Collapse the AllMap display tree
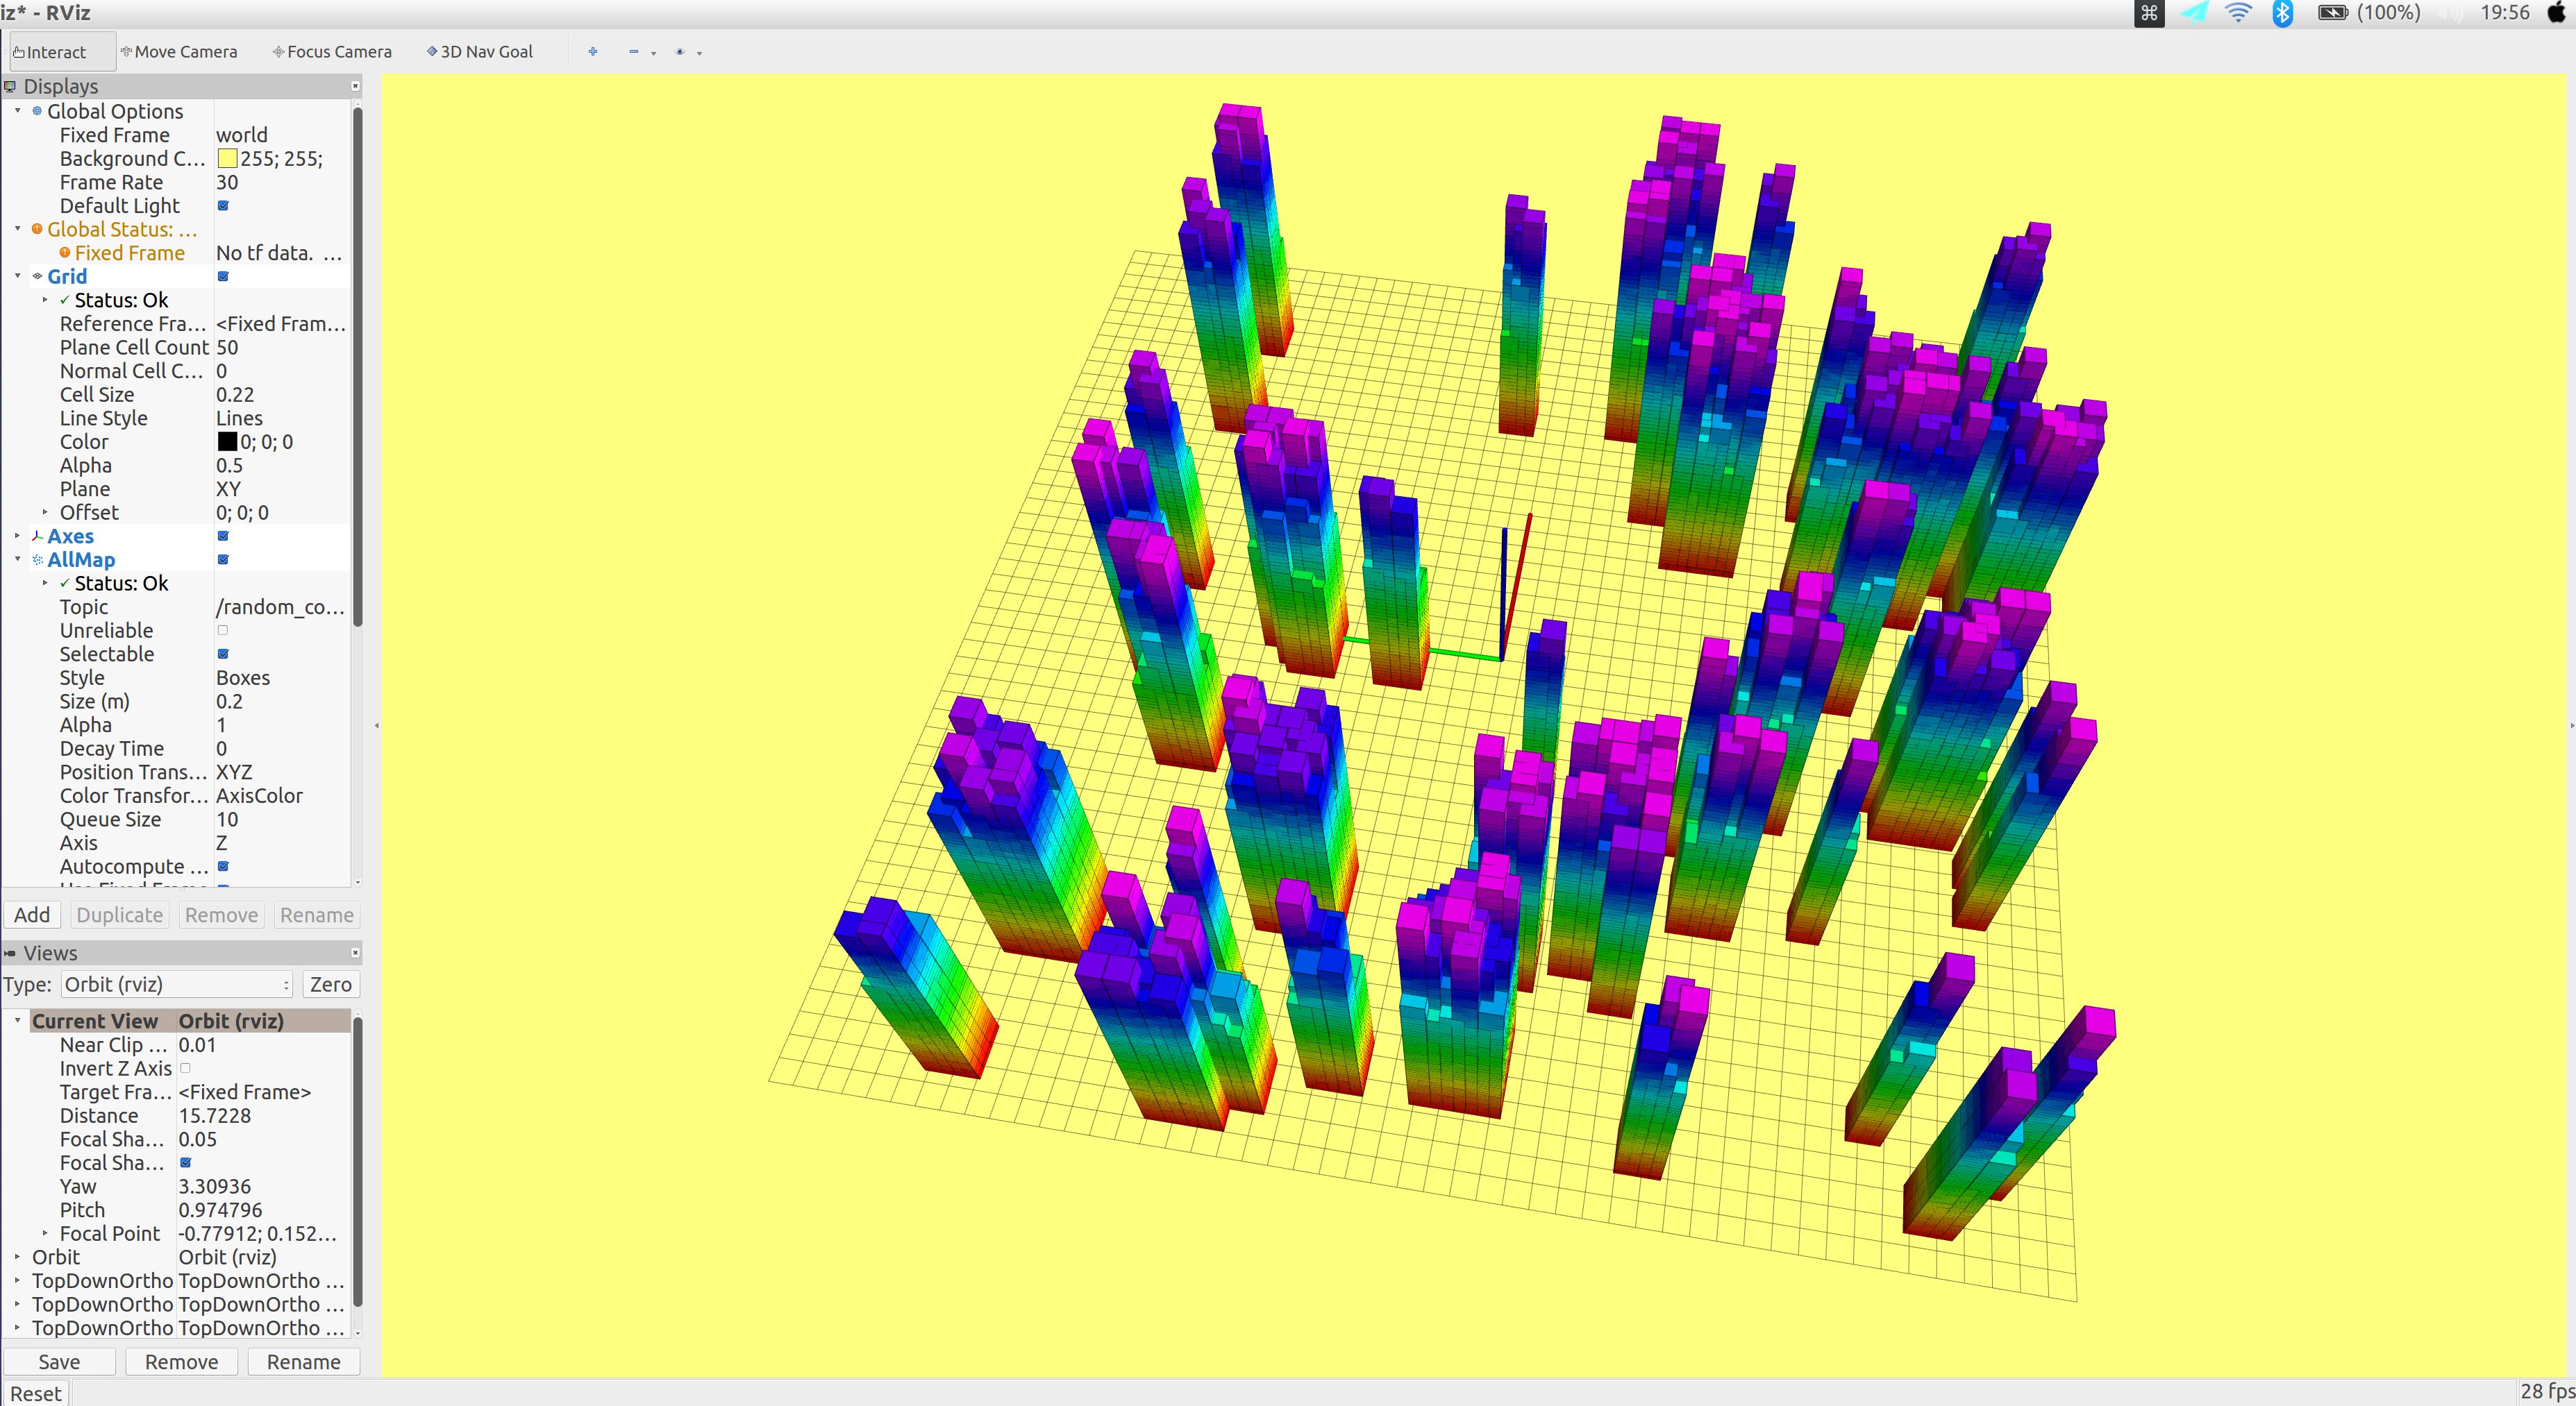This screenshot has height=1406, width=2576. [x=17, y=559]
